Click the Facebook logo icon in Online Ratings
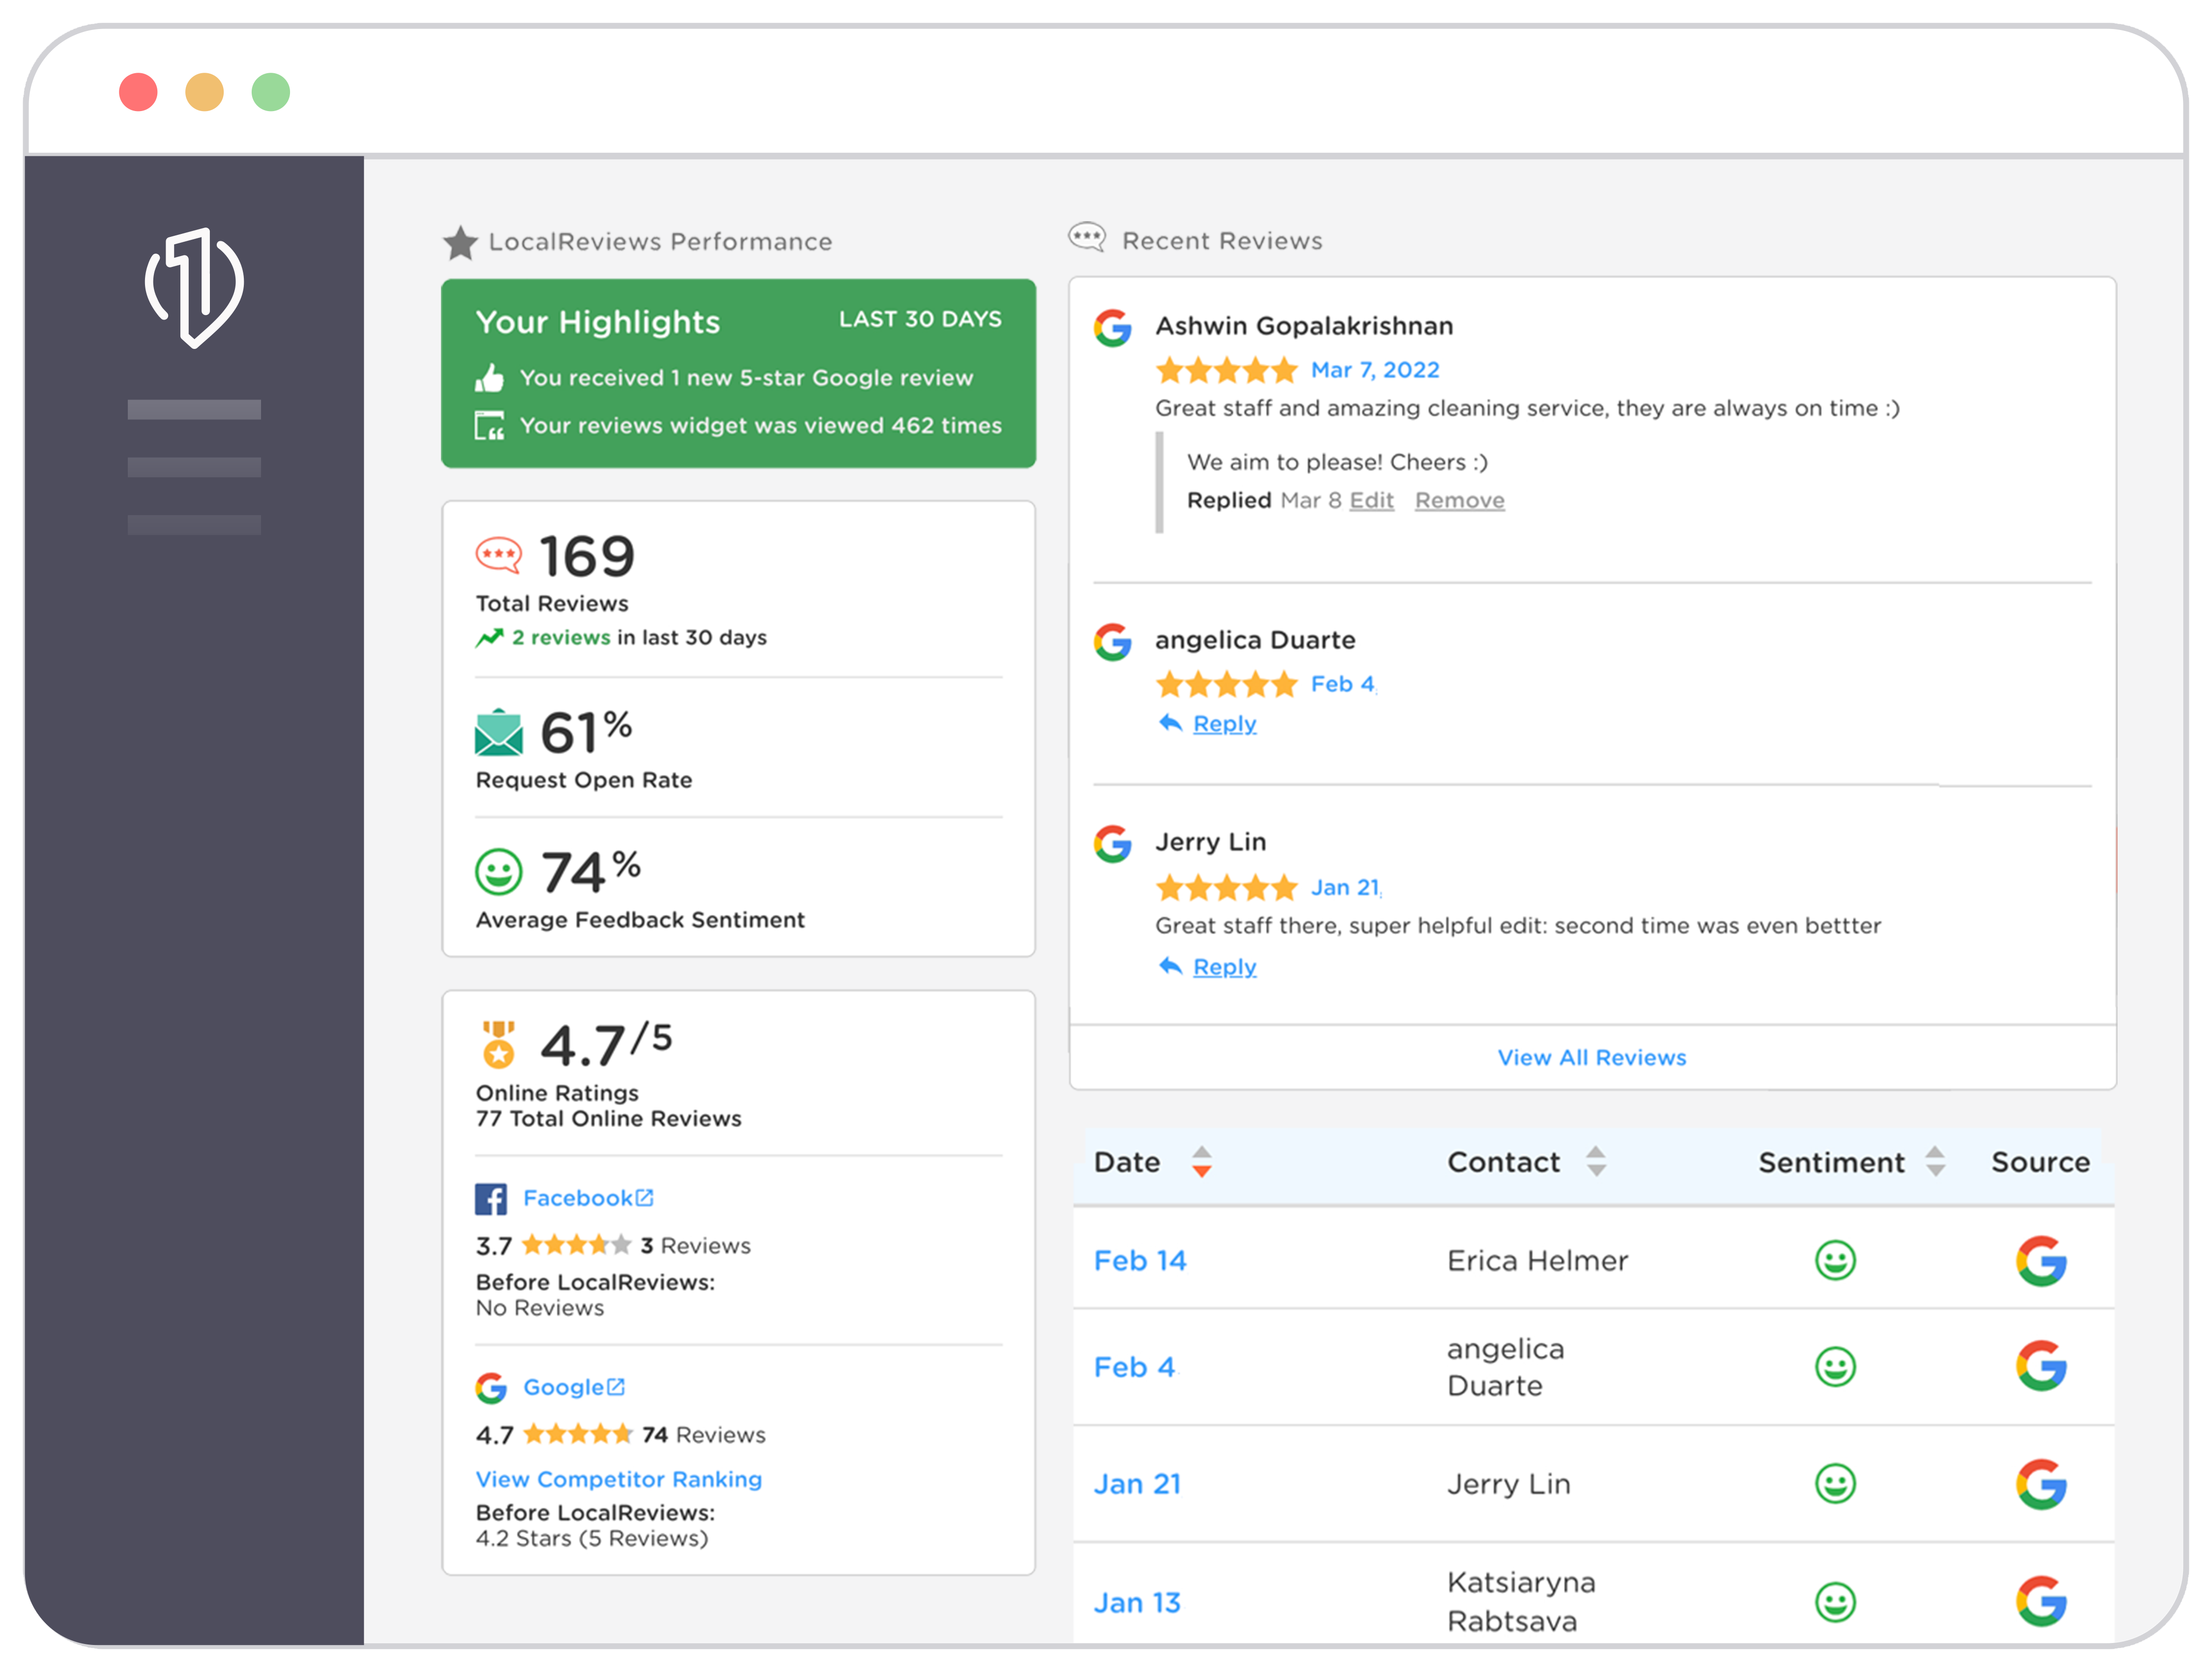This screenshot has width=2212, height=1672. [490, 1198]
